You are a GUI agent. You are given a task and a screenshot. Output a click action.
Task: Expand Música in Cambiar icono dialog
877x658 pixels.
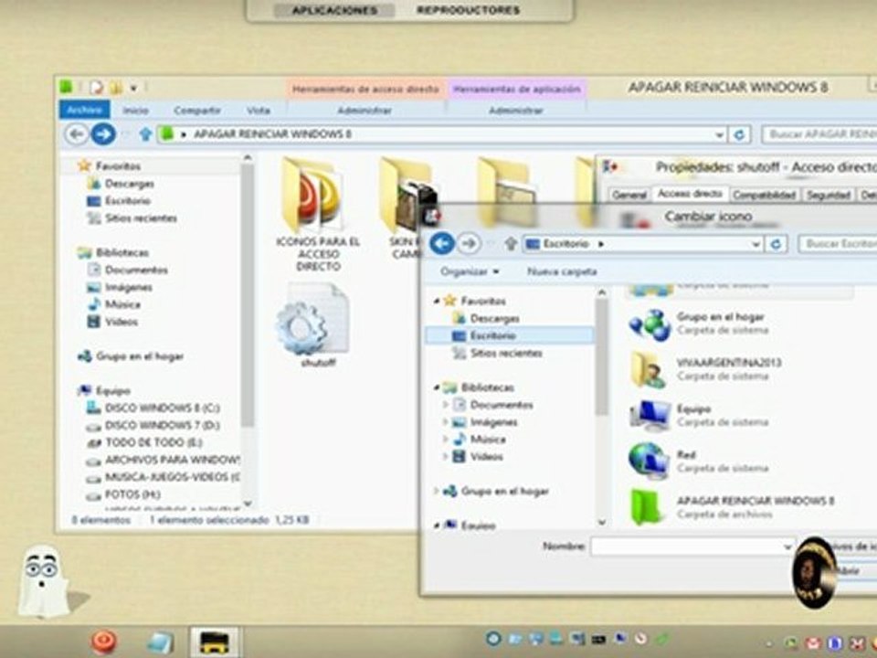click(x=446, y=440)
